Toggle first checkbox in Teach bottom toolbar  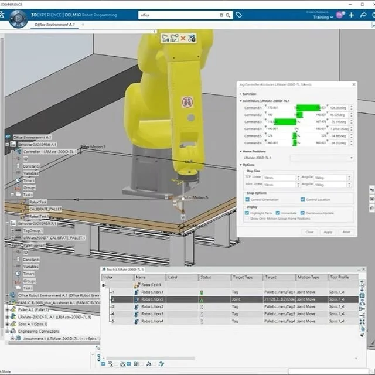(103, 364)
